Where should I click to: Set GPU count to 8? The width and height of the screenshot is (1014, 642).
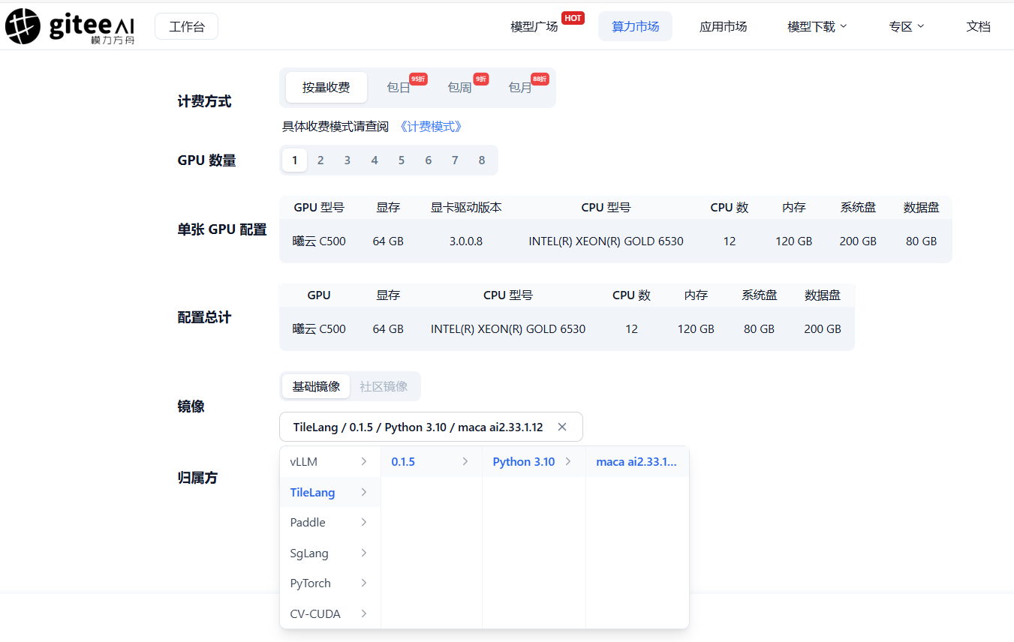[x=482, y=160]
